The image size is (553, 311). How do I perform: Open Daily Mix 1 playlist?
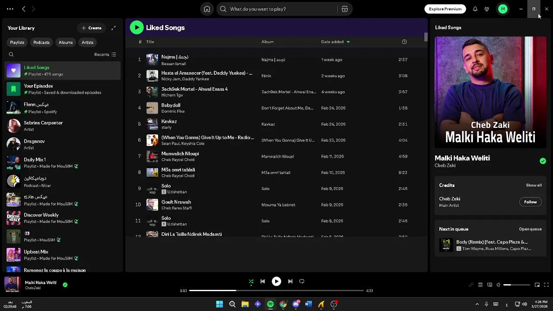(x=63, y=163)
